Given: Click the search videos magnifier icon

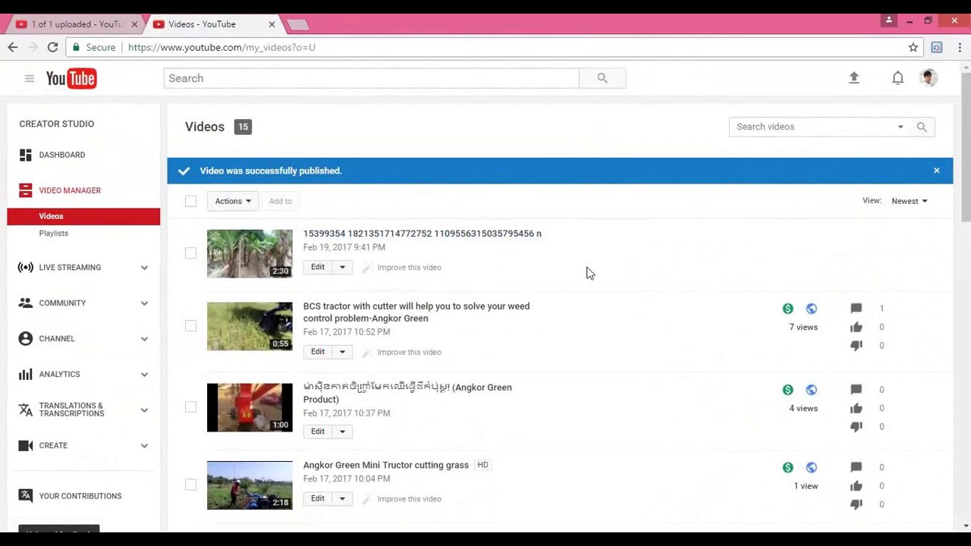Looking at the screenshot, I should point(922,127).
